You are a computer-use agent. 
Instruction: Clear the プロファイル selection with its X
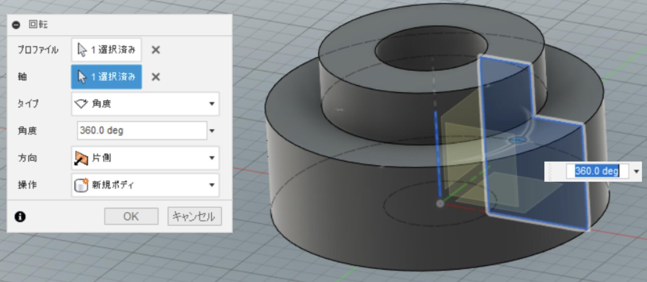156,50
